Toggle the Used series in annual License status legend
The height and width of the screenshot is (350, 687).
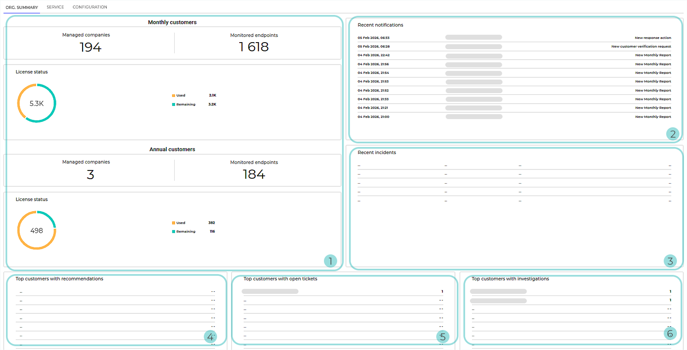tap(173, 223)
